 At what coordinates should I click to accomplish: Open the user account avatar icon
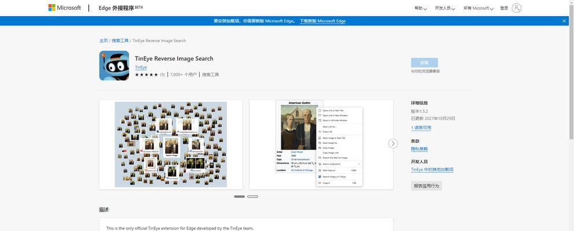point(517,8)
